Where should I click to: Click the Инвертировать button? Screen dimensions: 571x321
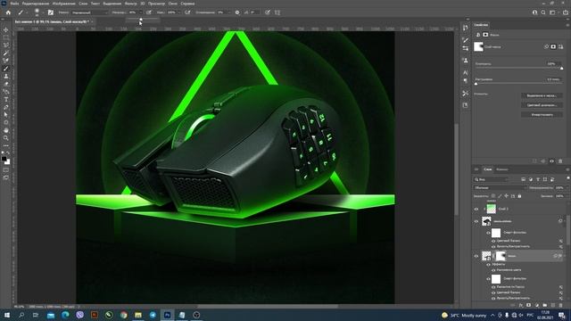(542, 115)
